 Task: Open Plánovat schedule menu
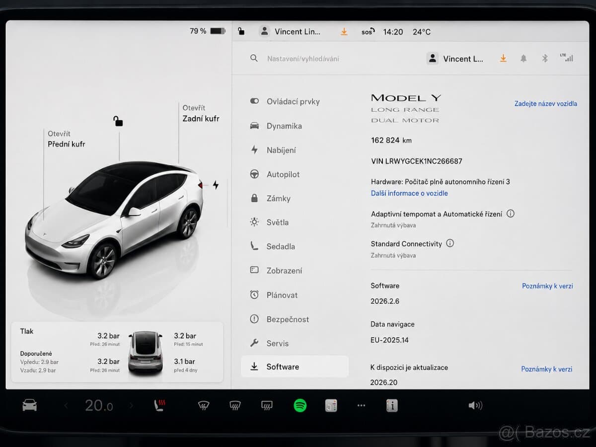(295, 295)
